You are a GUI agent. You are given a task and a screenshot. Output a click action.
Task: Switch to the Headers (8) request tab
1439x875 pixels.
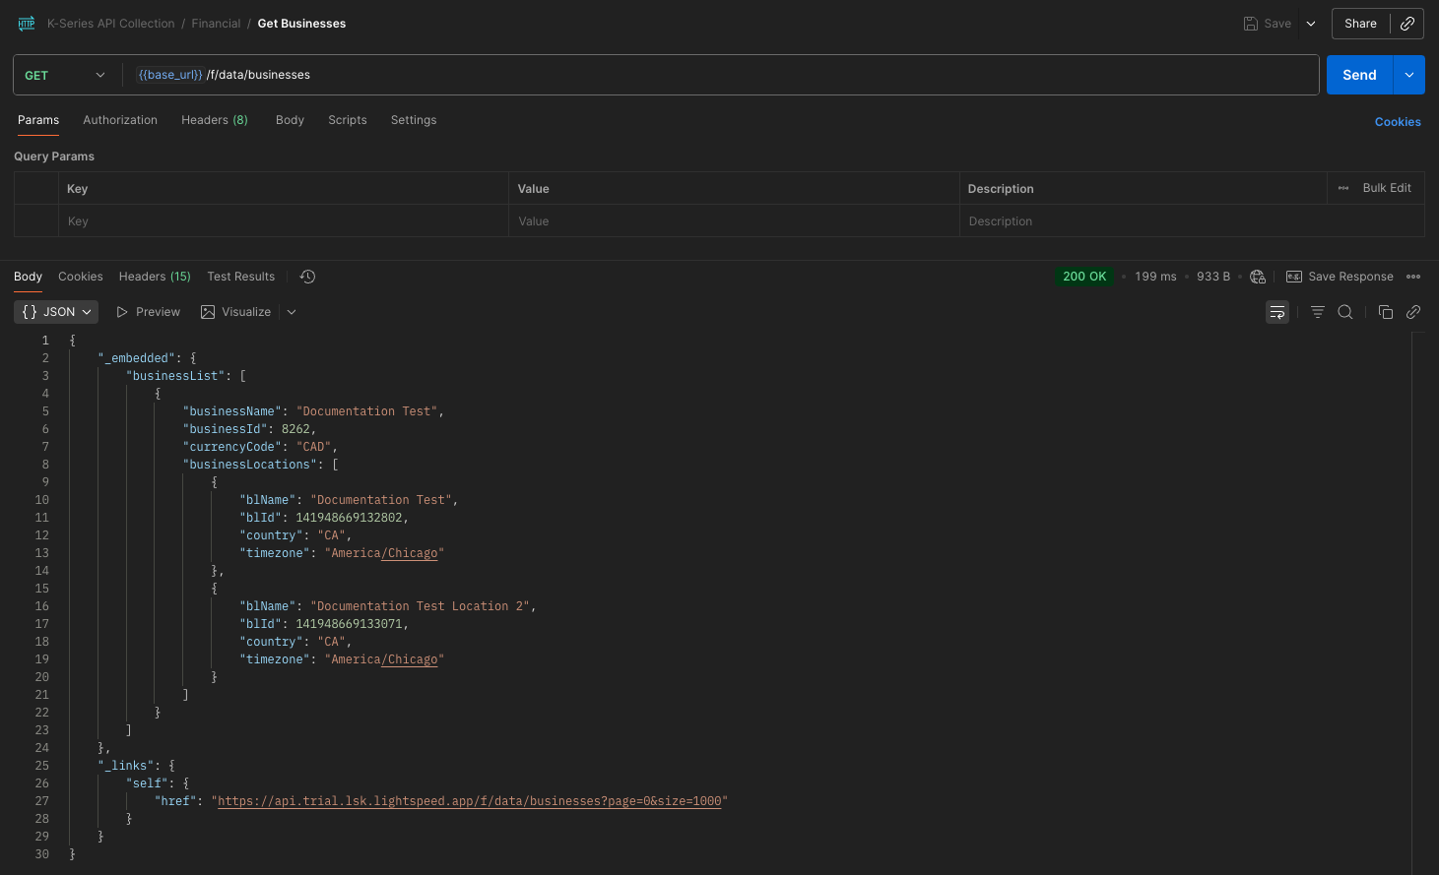(214, 119)
